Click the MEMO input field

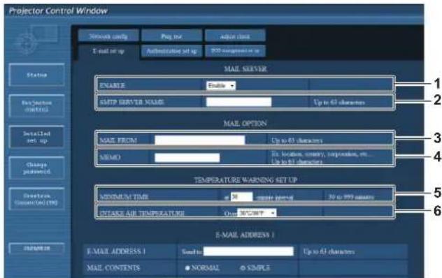(x=187, y=157)
